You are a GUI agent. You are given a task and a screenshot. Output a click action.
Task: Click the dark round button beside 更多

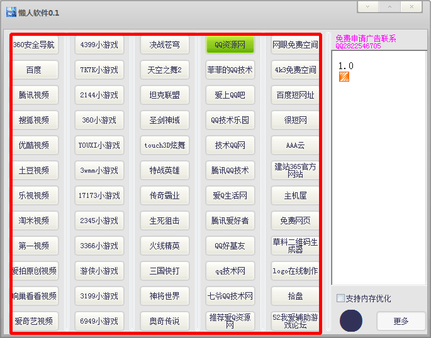[x=351, y=320]
